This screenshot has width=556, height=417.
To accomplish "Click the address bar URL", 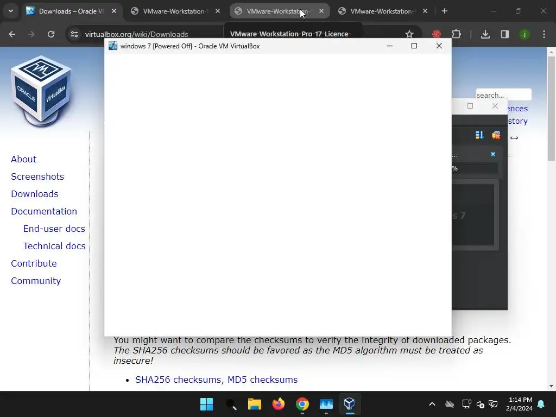I will [136, 34].
